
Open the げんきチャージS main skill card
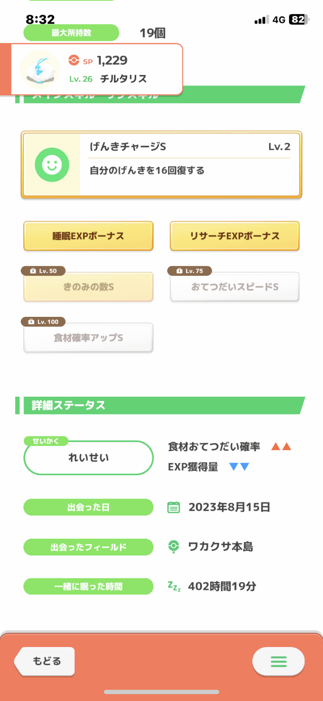(161, 164)
